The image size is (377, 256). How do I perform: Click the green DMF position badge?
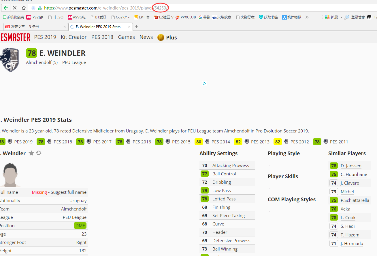(80, 226)
